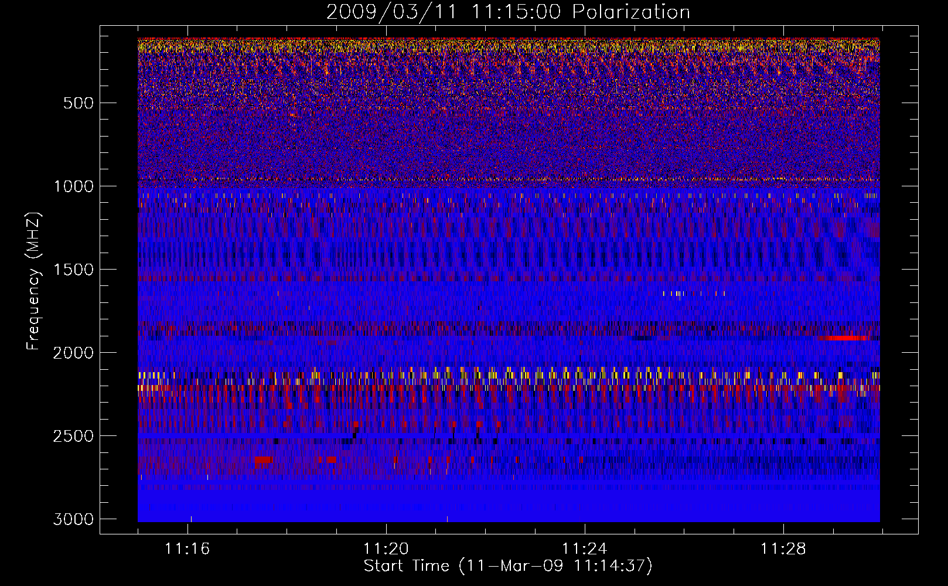Click the 2000 frequency tick label

pyautogui.click(x=73, y=353)
